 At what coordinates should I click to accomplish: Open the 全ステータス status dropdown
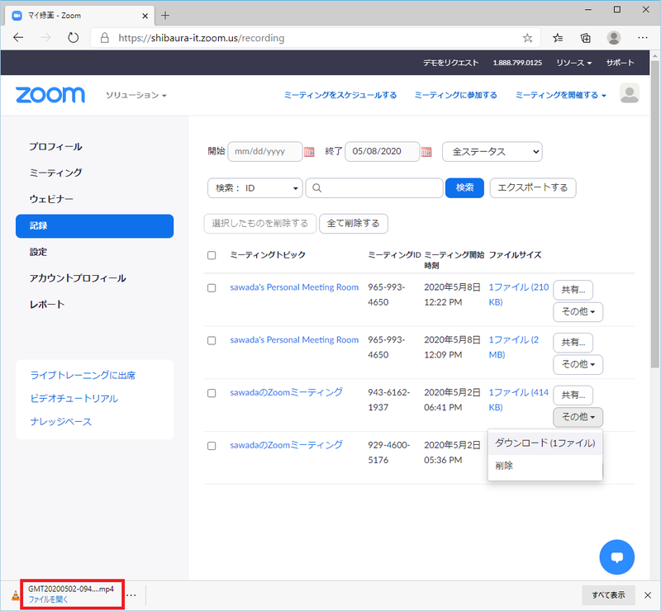492,152
